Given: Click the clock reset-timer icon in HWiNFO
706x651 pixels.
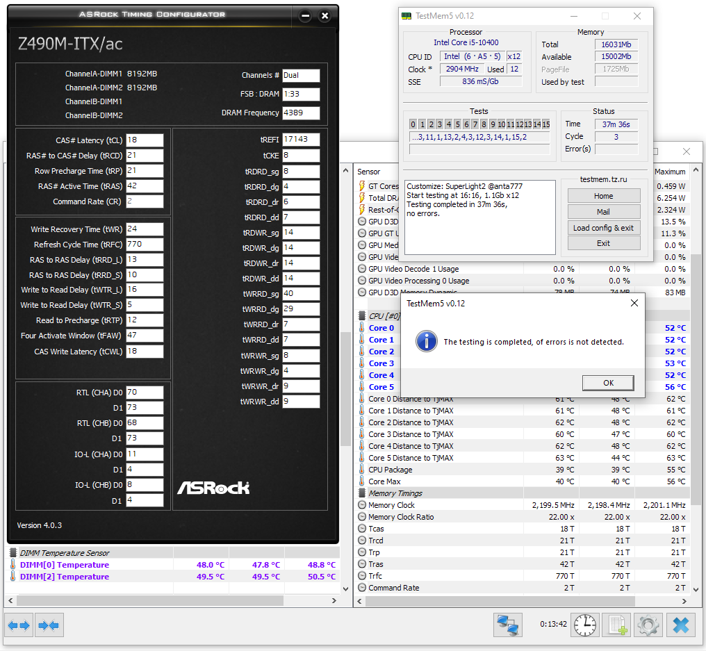Looking at the screenshot, I should click(x=585, y=625).
